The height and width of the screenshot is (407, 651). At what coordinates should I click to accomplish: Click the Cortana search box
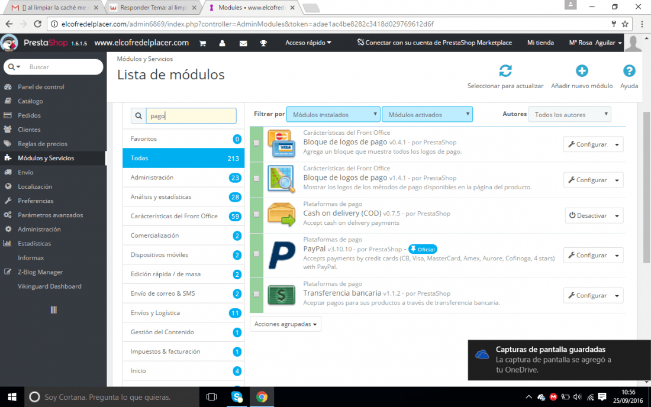click(112, 397)
